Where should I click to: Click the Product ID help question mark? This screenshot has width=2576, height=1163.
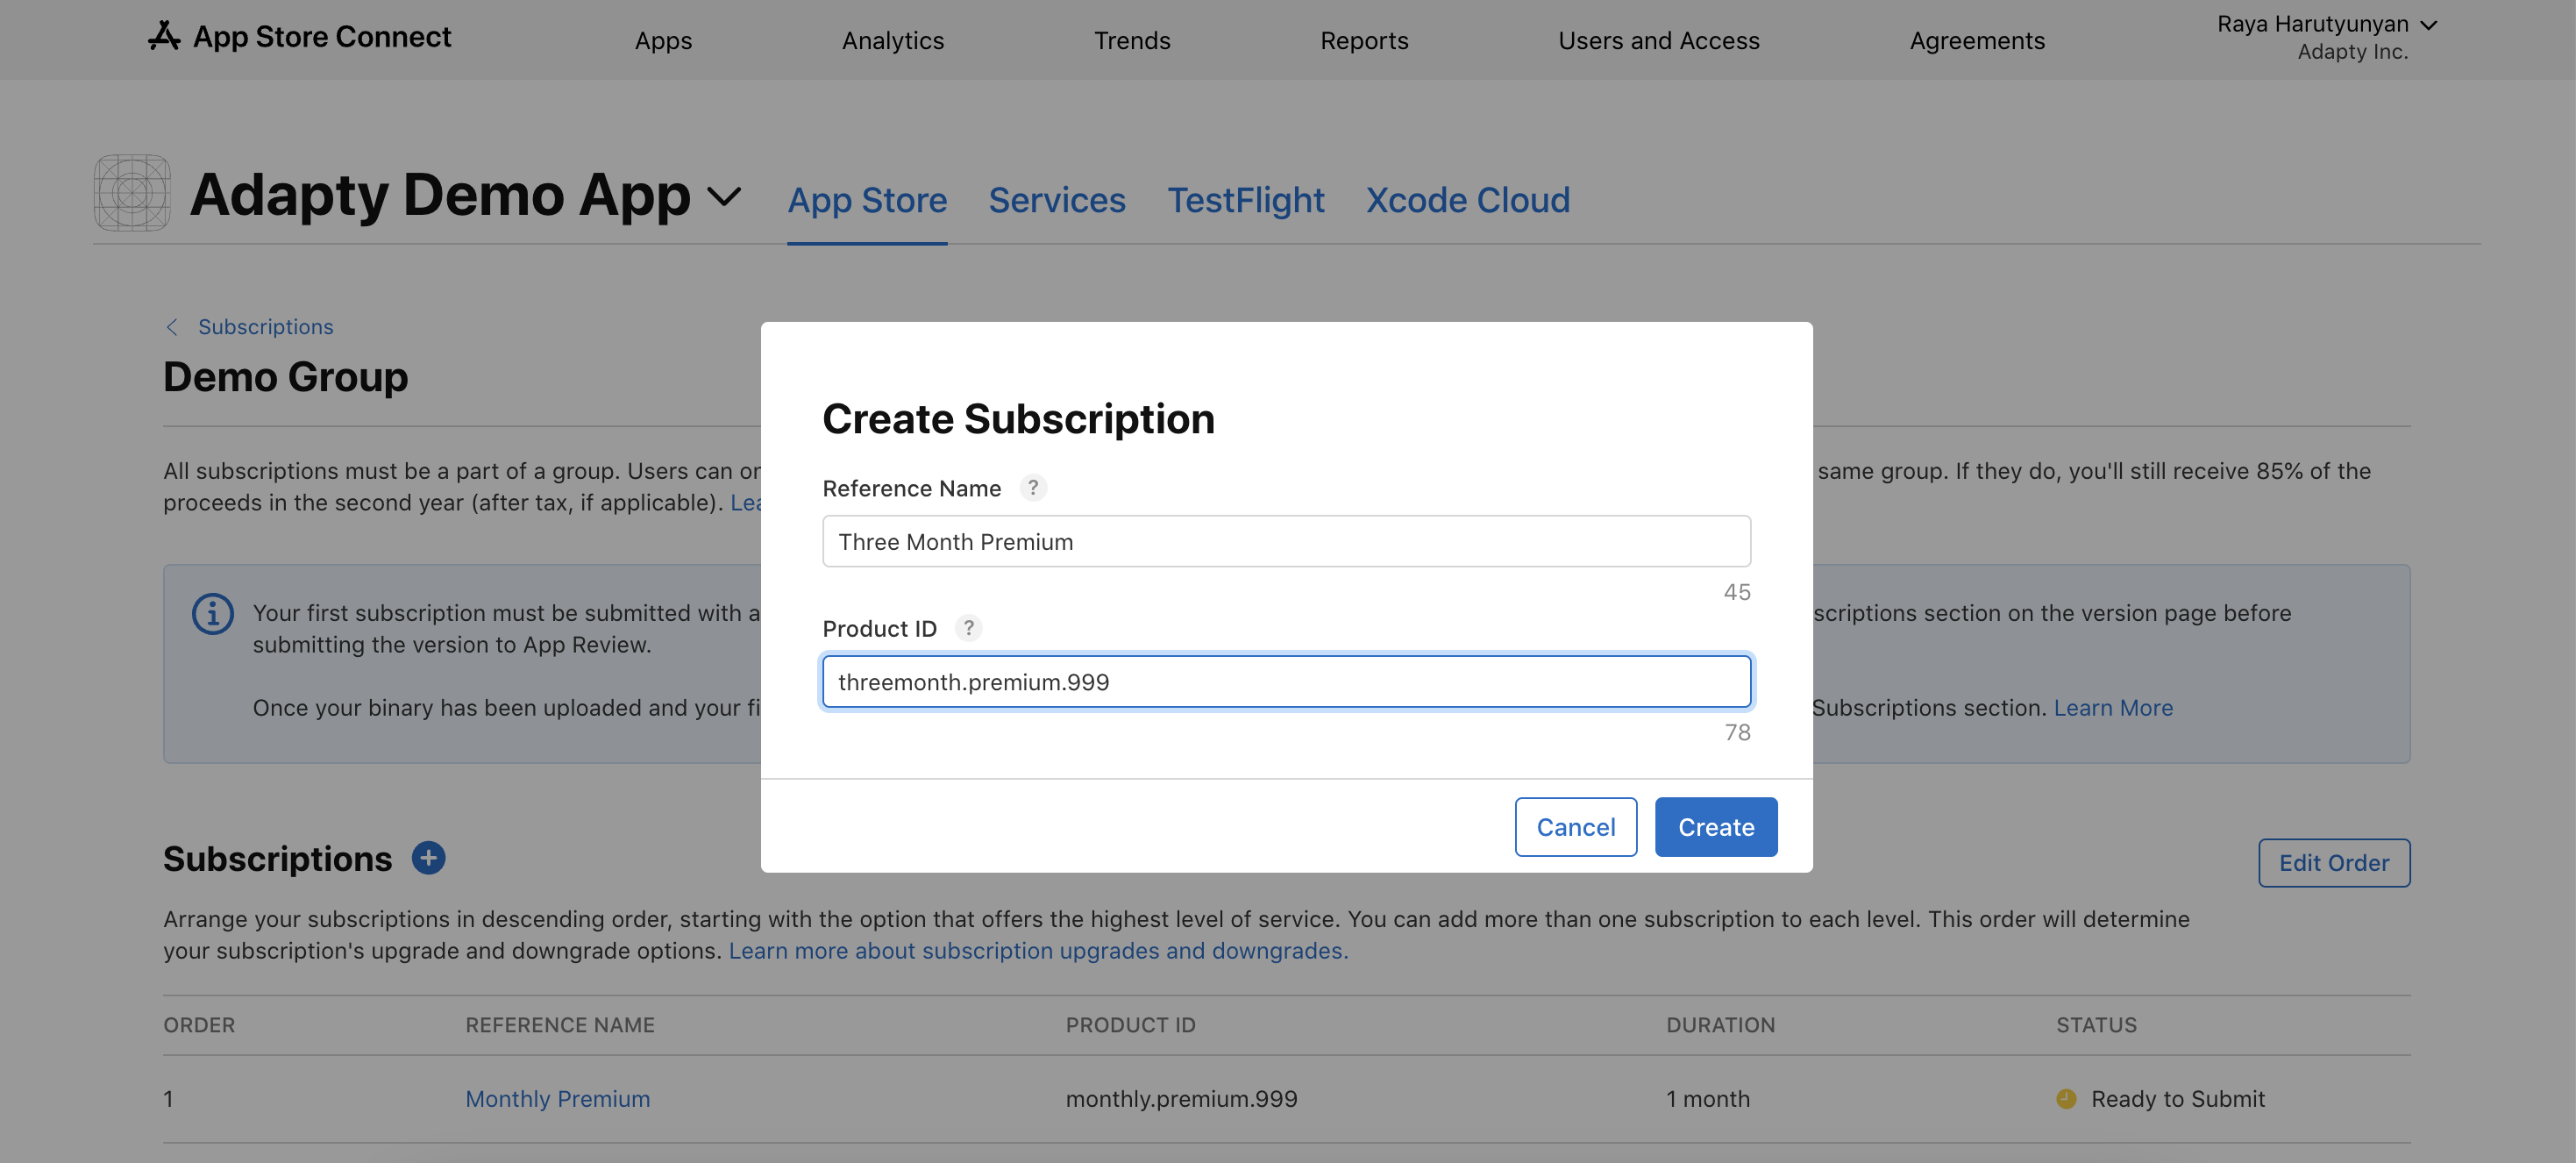[x=968, y=628]
